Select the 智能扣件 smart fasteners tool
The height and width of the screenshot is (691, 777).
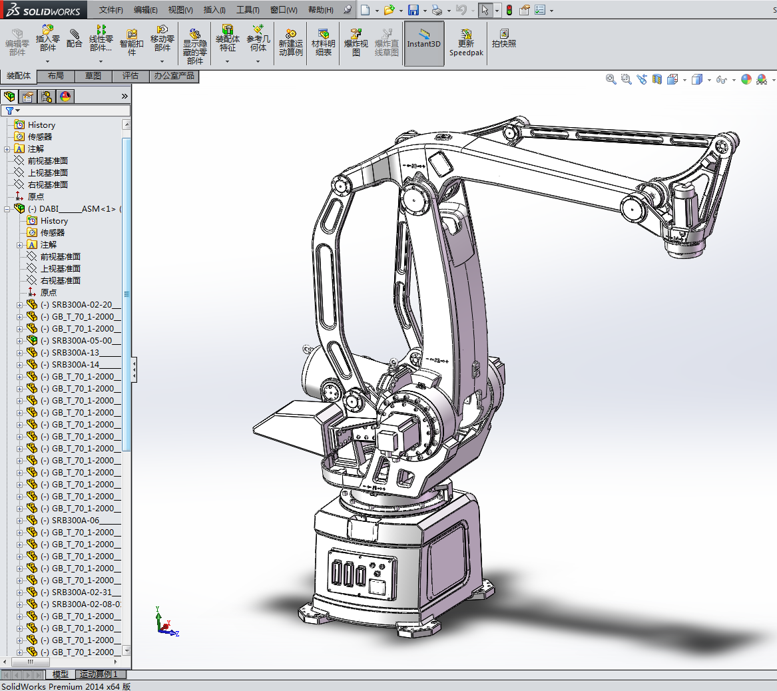[x=132, y=41]
